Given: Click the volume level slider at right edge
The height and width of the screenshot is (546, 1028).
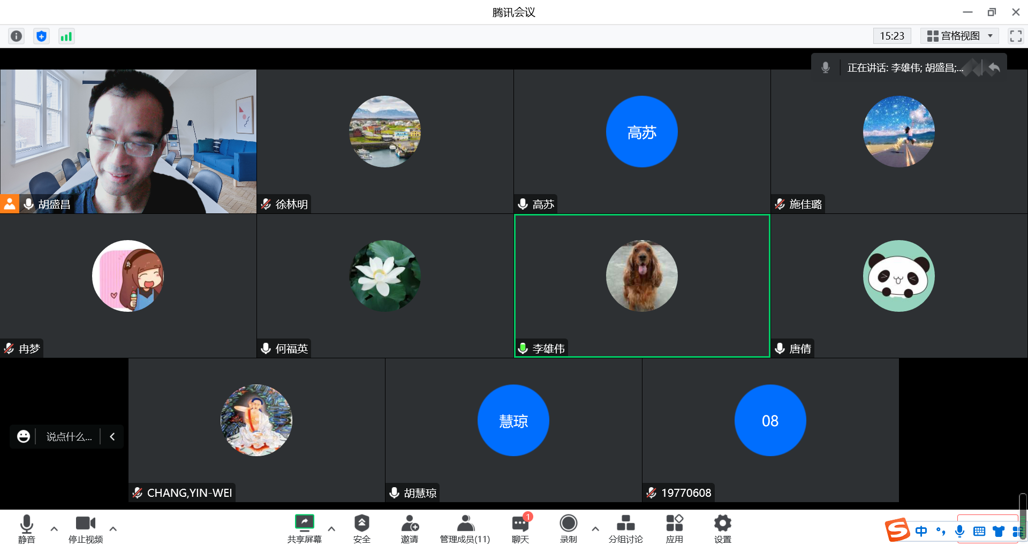Looking at the screenshot, I should tap(1023, 517).
